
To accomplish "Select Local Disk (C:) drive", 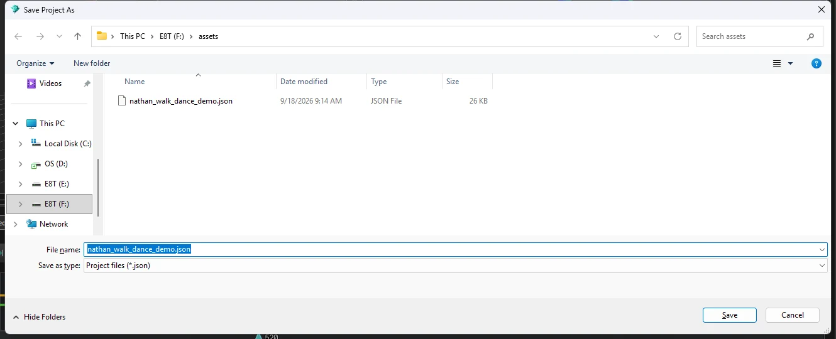I will click(x=68, y=144).
